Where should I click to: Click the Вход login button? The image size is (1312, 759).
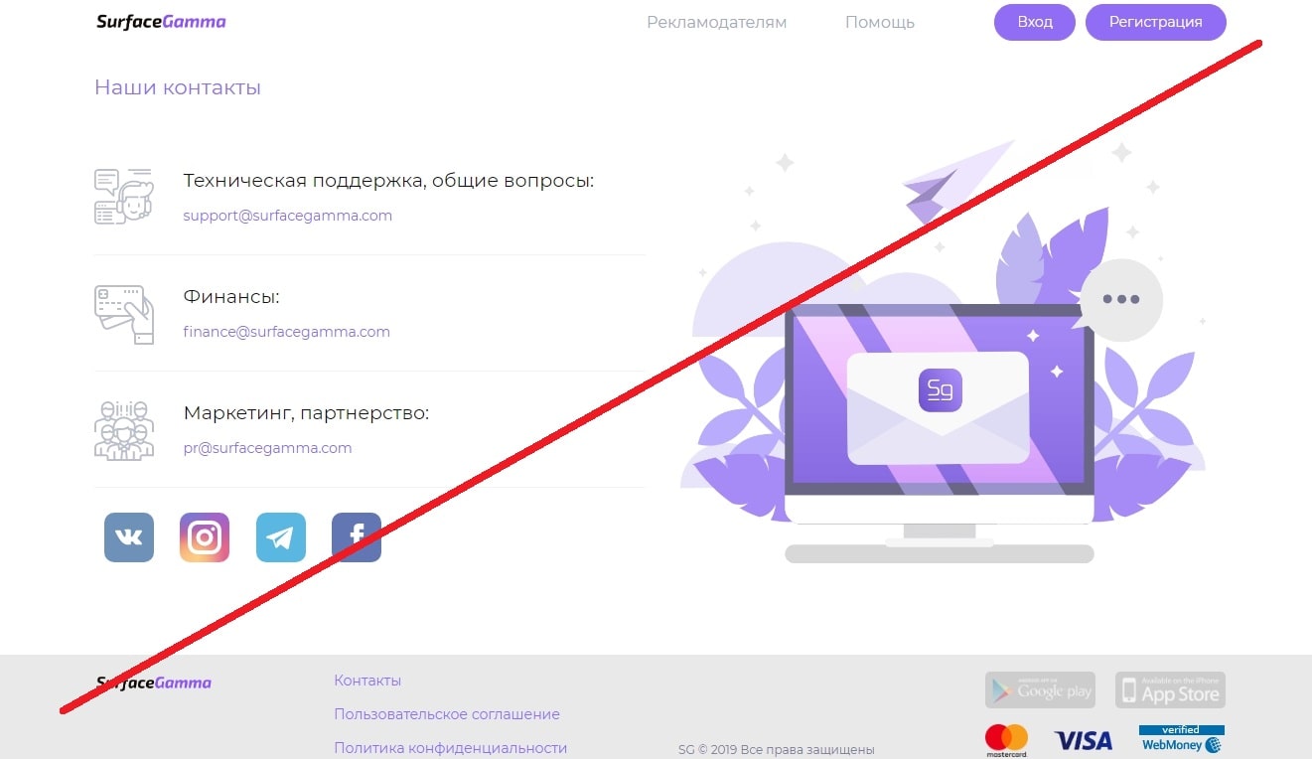click(1035, 22)
